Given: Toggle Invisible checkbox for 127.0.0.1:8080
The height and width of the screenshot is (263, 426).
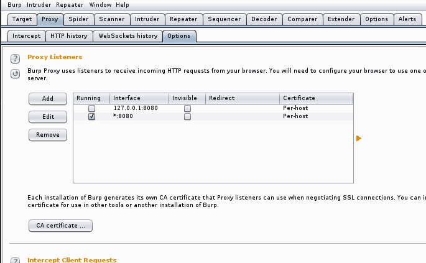Looking at the screenshot, I should click(187, 108).
